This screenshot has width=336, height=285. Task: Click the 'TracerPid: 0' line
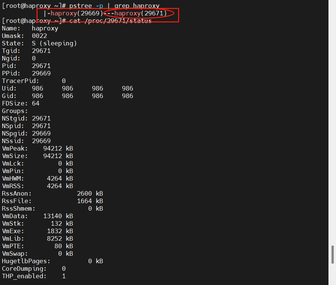coord(34,81)
